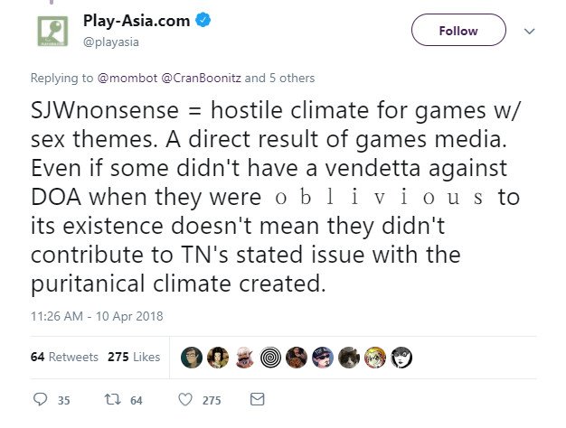Image resolution: width=566 pixels, height=428 pixels.
Task: Open the Play-Asia.com display name
Action: pos(137,21)
